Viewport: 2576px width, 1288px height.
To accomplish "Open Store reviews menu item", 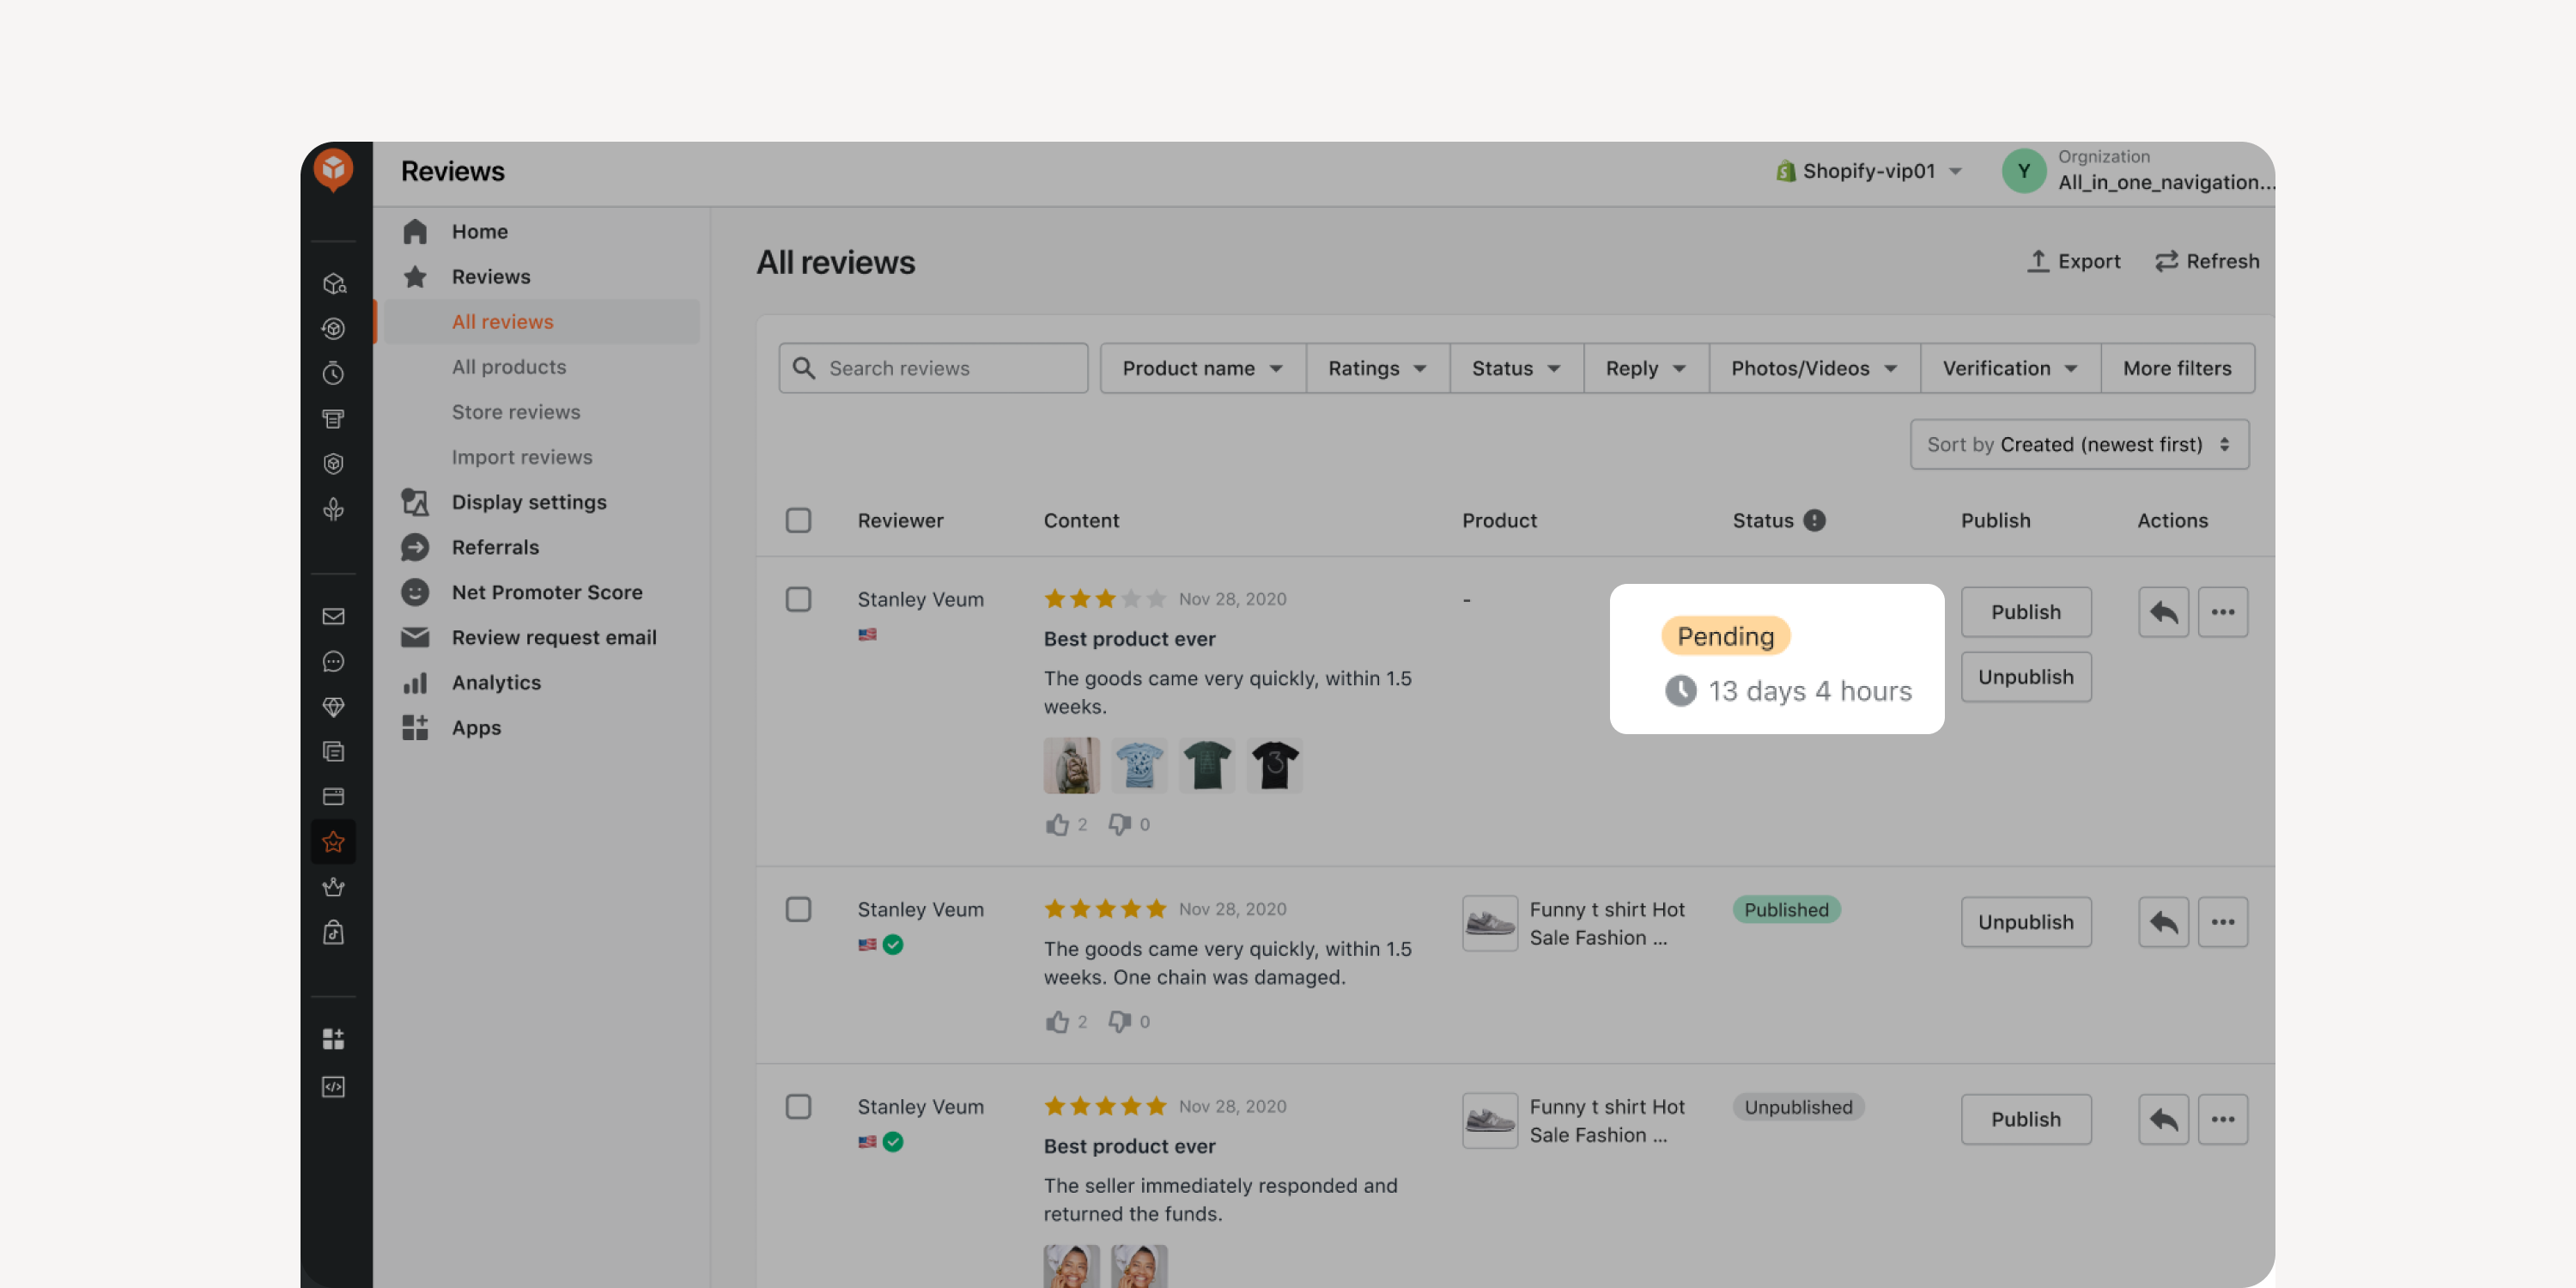I will click(515, 412).
